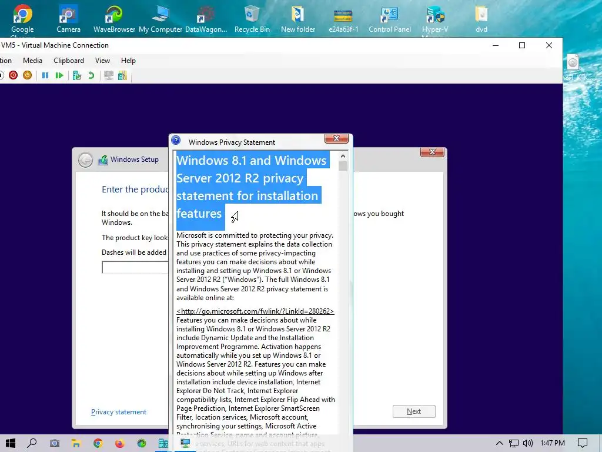Select the WaveBrowser desktop icon
Image resolution: width=602 pixels, height=452 pixels.
pos(115,18)
